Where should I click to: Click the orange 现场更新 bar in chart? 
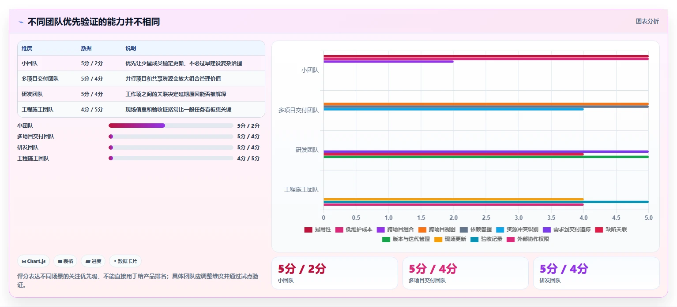pyautogui.click(x=454, y=199)
